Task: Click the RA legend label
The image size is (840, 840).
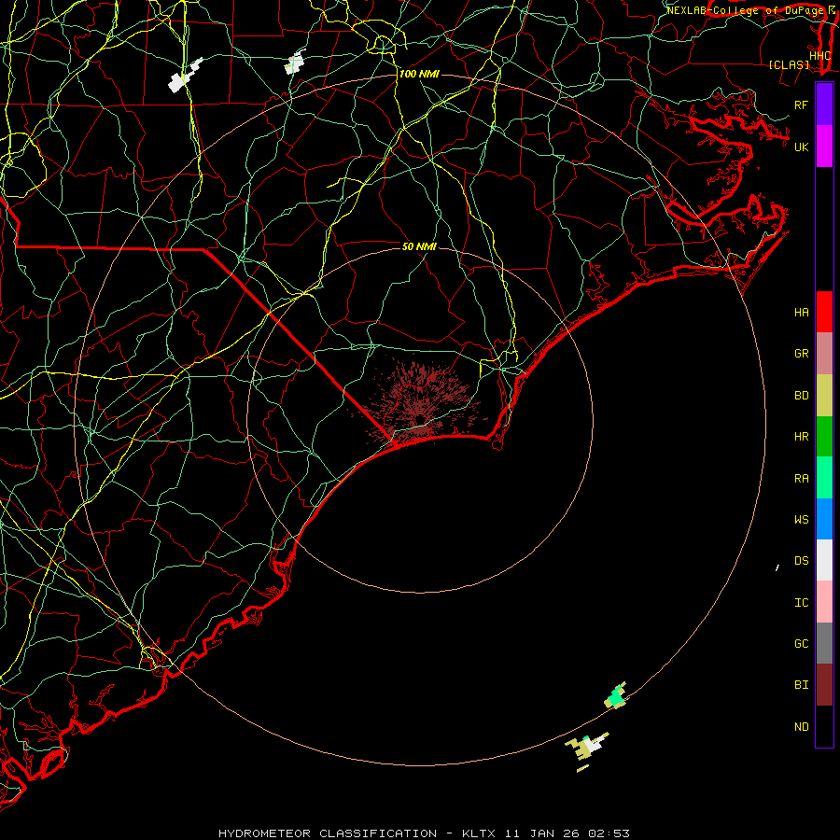Action: click(801, 479)
